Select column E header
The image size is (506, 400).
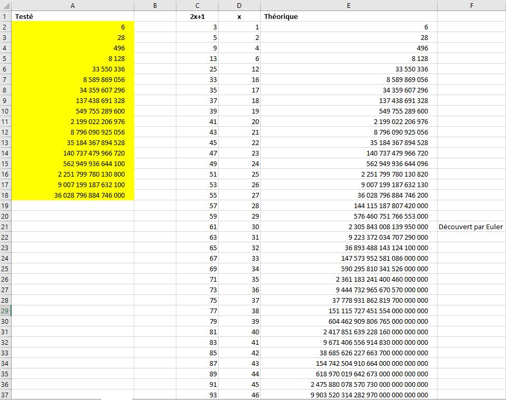point(349,5)
